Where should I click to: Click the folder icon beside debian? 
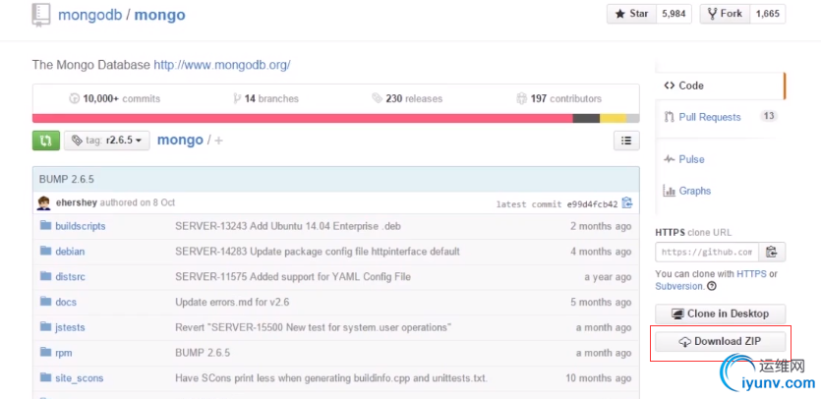(x=46, y=251)
